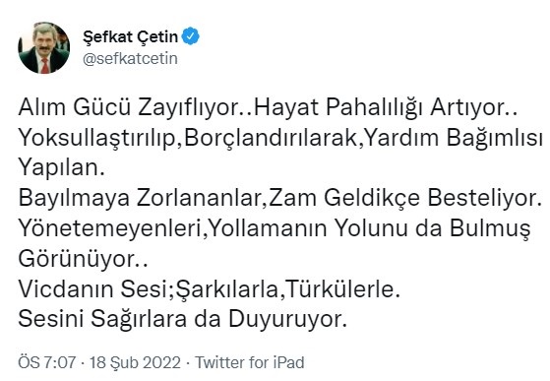Open the Twitter for iPad source link
Screen dimensions: 550x381
249,362
